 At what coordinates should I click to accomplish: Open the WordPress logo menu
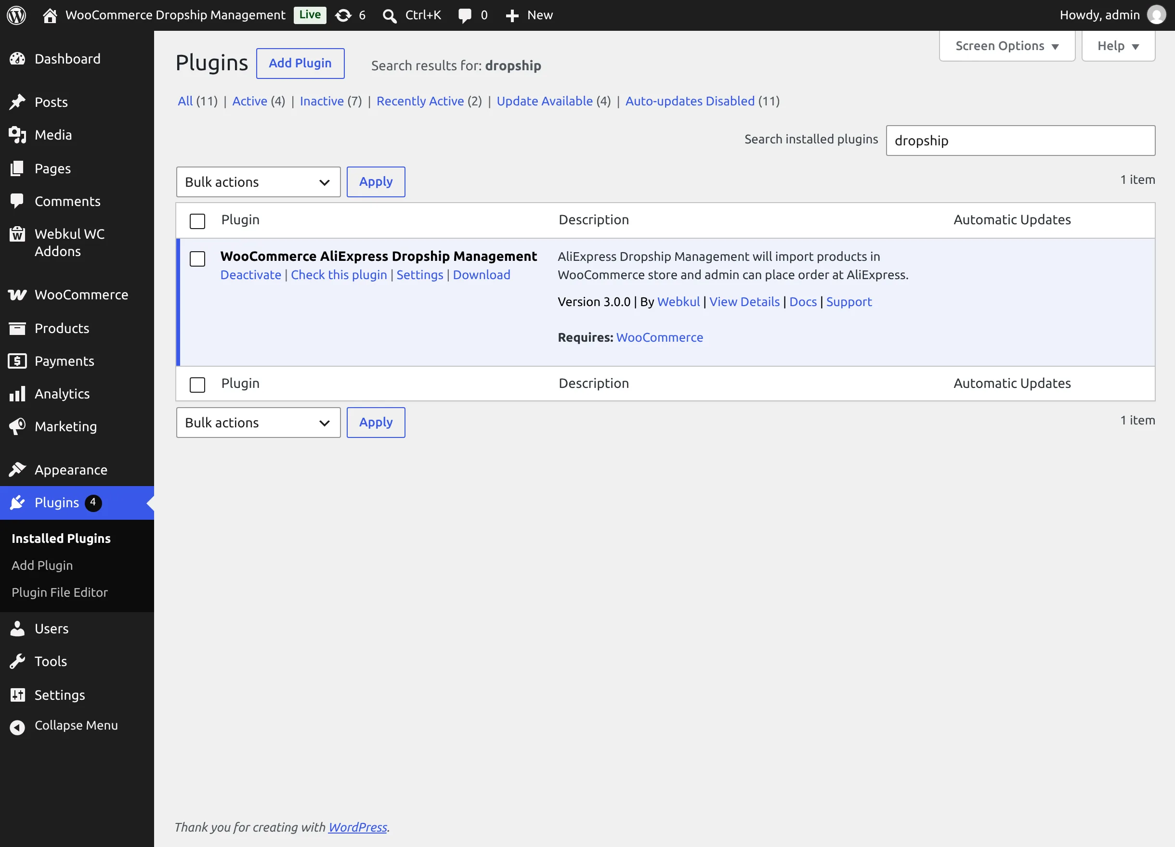point(16,15)
